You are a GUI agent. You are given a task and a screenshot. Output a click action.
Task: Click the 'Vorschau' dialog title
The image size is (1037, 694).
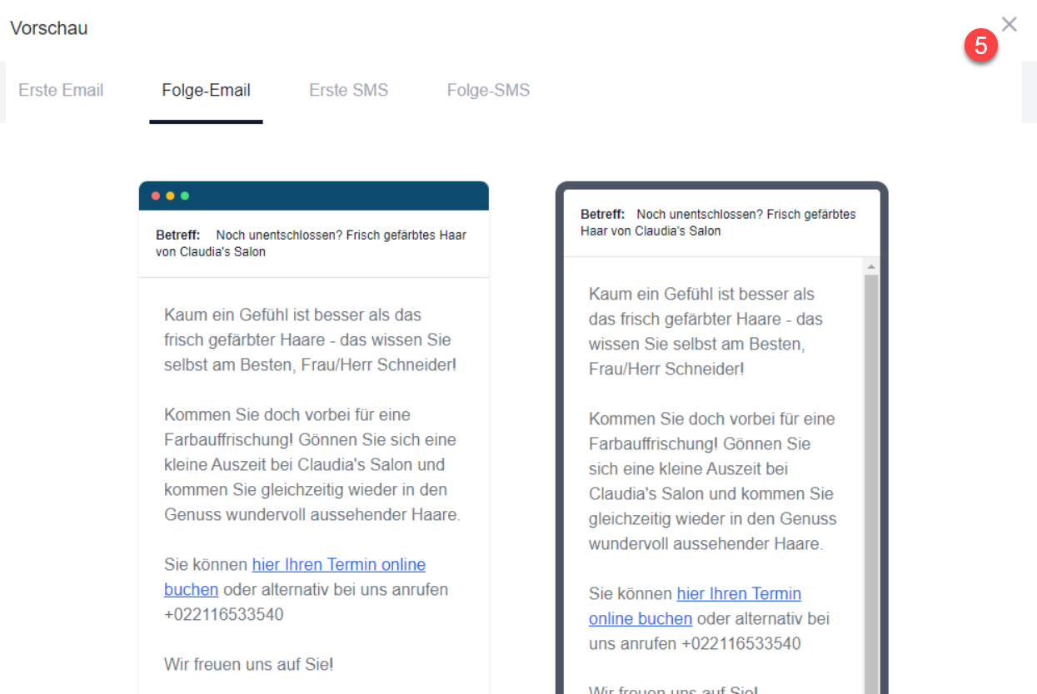click(x=48, y=28)
